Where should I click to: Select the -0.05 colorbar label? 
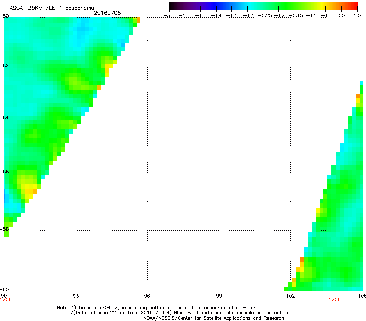[328, 16]
